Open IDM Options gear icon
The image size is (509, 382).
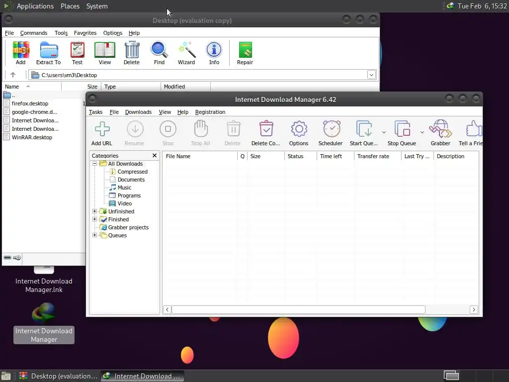pyautogui.click(x=299, y=129)
